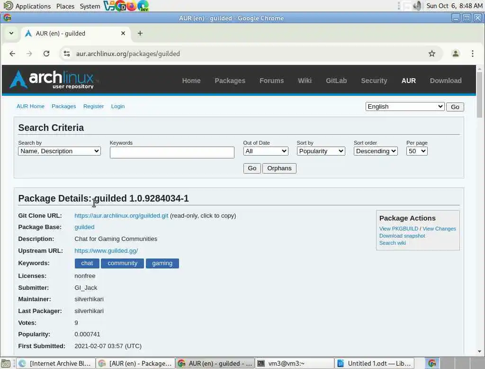485x369 pixels.
Task: Open Download in Arch navbar
Action: [x=445, y=81]
